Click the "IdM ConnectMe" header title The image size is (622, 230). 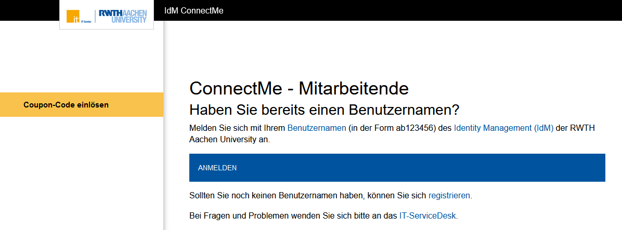point(193,10)
